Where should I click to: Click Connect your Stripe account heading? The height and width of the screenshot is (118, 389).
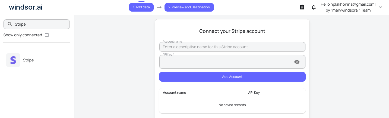click(x=232, y=31)
